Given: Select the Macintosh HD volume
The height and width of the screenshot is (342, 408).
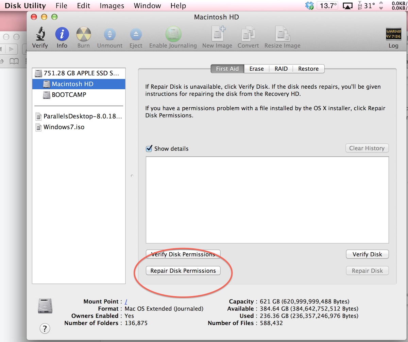Looking at the screenshot, I should [79, 84].
